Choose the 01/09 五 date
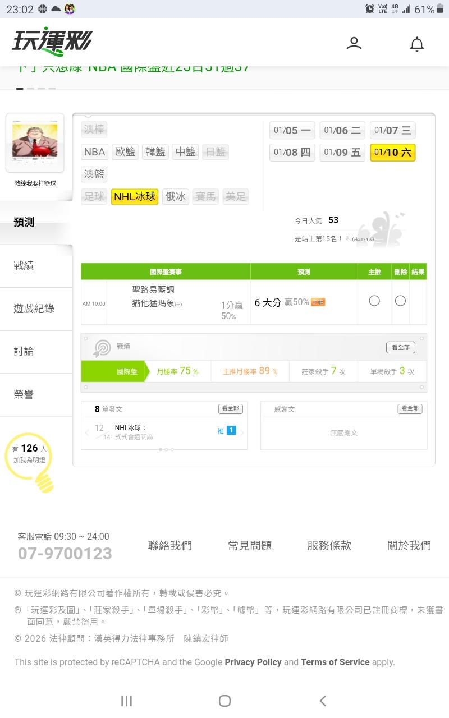 pos(342,152)
